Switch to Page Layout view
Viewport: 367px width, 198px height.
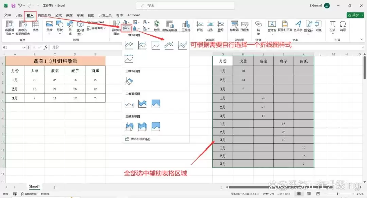coord(309,194)
